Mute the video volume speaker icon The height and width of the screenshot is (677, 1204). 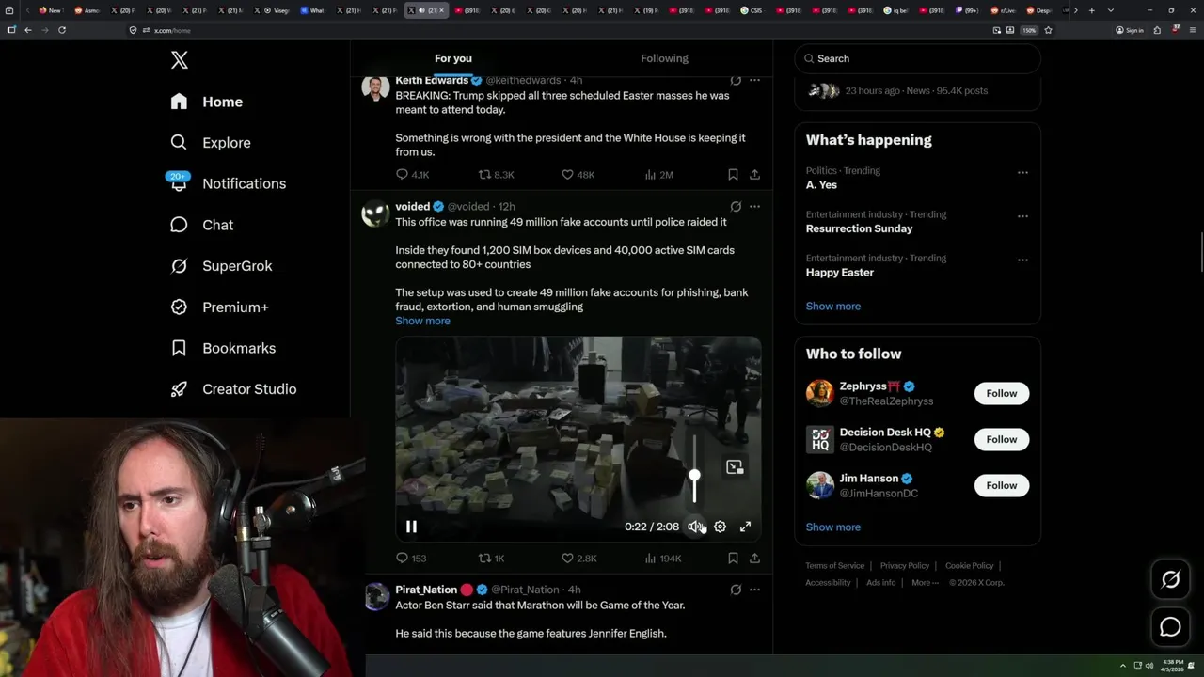(694, 527)
